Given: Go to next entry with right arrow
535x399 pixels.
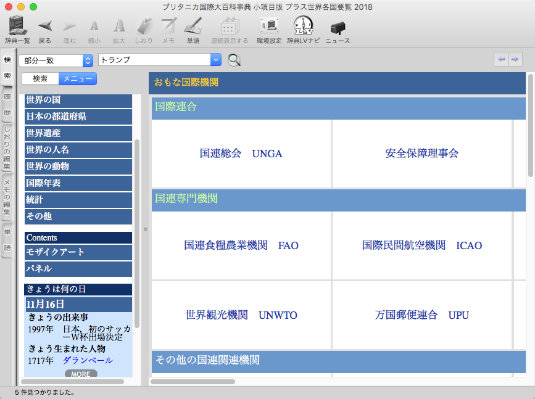Looking at the screenshot, I should click(x=515, y=59).
